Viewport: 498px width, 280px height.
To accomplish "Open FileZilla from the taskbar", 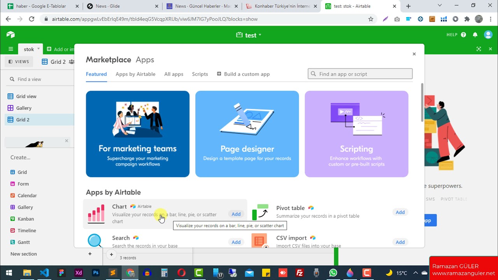I will click(299, 273).
